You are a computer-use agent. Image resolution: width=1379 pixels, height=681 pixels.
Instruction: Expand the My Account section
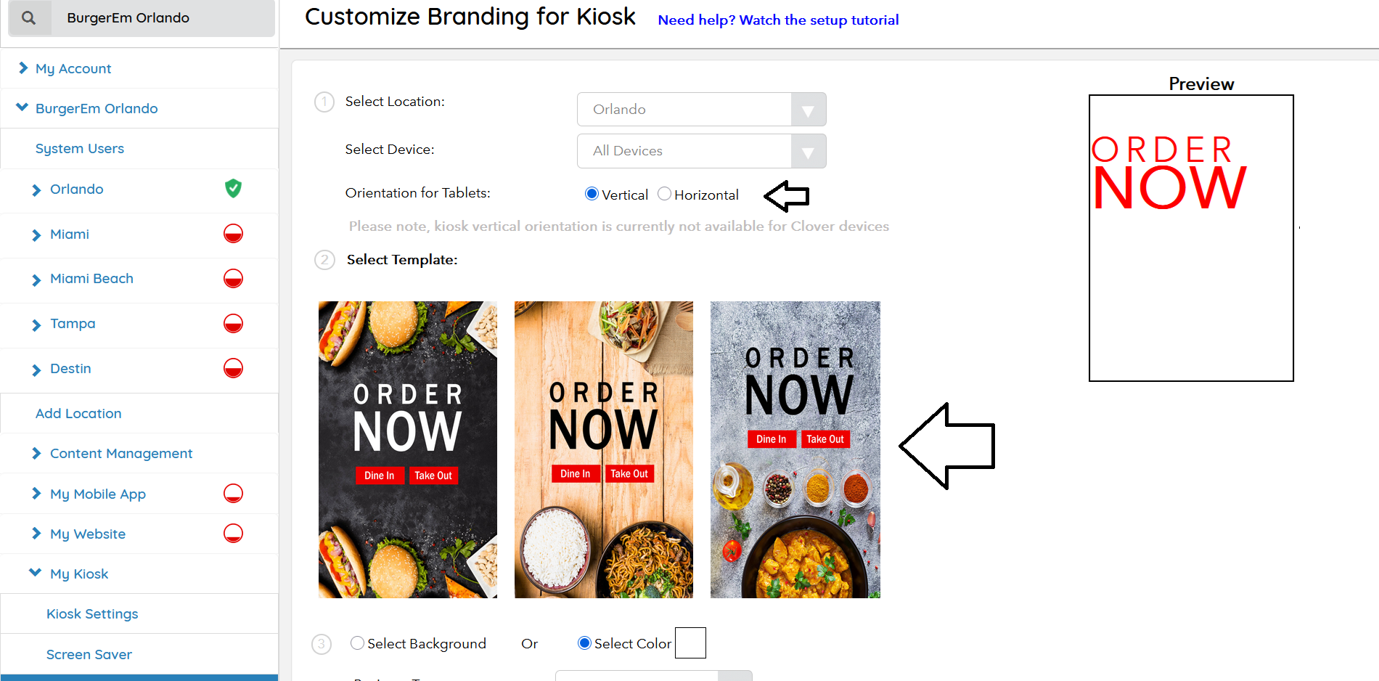(73, 69)
